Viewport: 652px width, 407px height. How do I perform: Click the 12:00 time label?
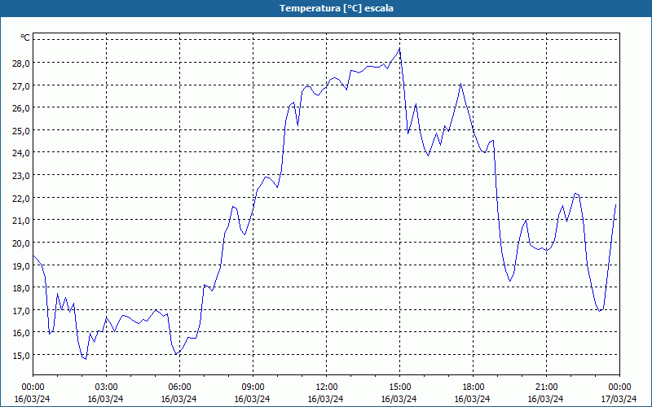click(x=327, y=387)
